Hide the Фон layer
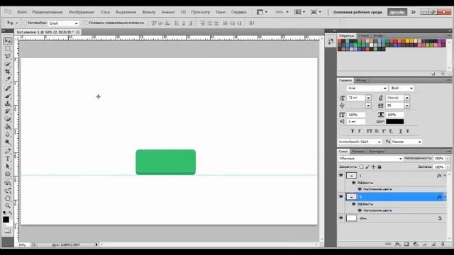This screenshot has height=255, width=454. coord(341,218)
